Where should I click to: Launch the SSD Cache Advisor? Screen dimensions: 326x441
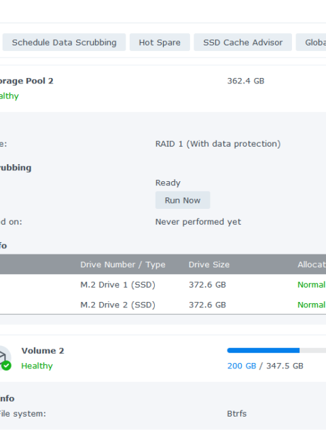[242, 43]
